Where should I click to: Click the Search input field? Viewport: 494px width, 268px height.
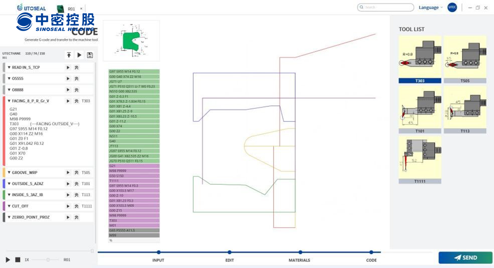click(x=385, y=8)
